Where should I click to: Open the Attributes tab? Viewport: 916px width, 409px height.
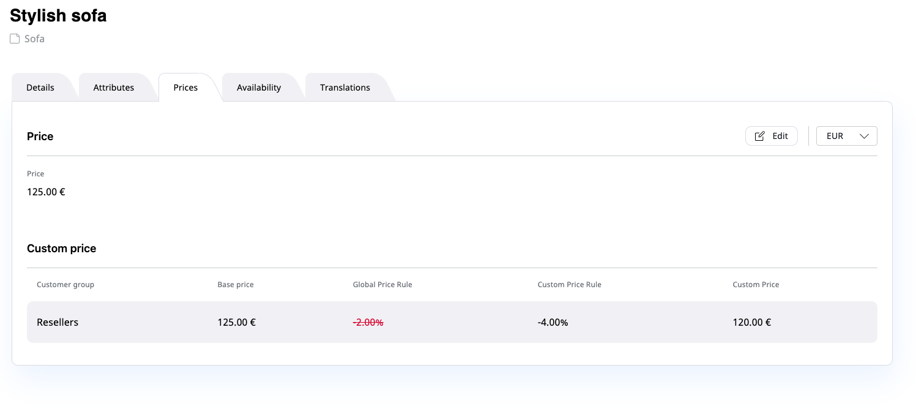pyautogui.click(x=113, y=87)
